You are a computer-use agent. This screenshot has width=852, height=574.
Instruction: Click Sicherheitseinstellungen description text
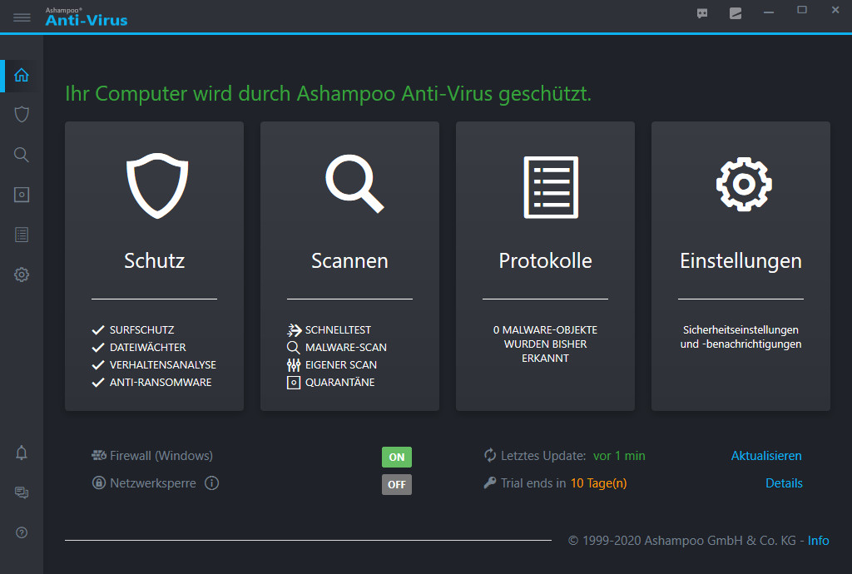[741, 337]
